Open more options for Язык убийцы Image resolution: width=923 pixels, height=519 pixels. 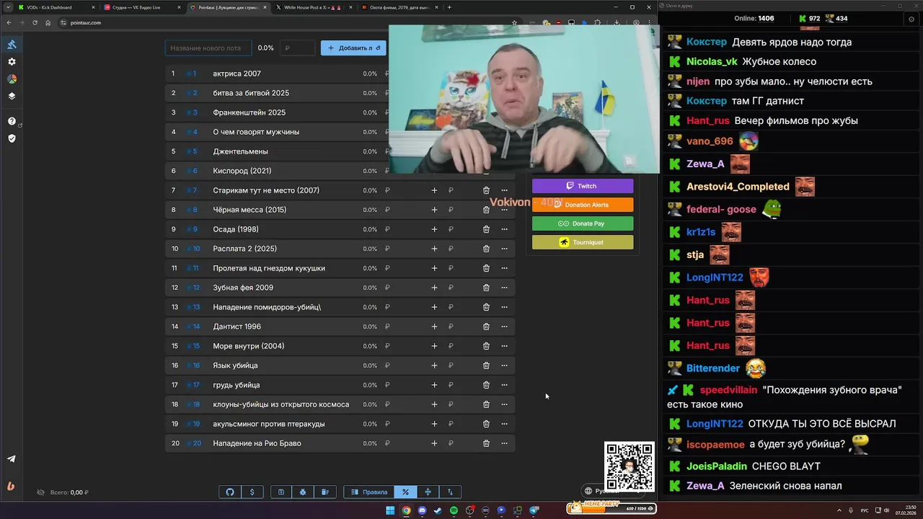pos(504,365)
